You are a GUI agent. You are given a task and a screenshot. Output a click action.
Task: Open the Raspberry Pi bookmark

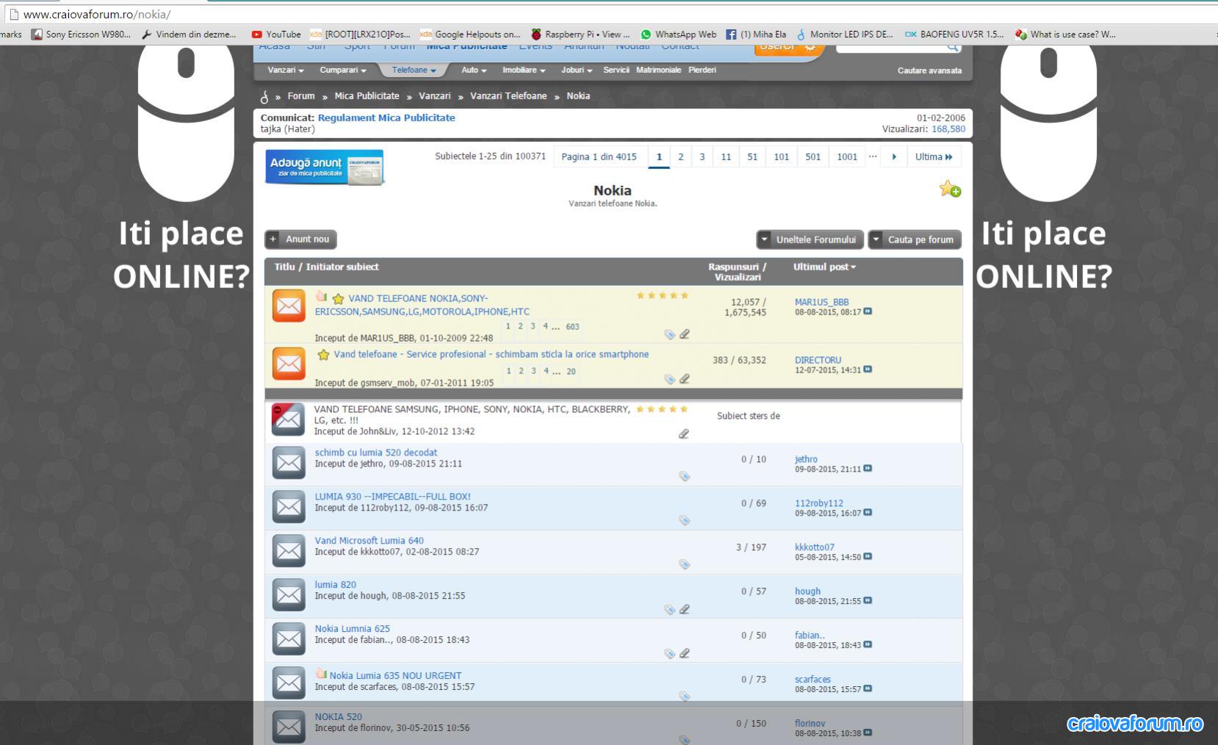(x=580, y=34)
